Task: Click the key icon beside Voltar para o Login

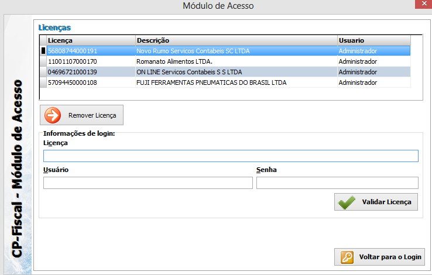Action: tap(347, 257)
